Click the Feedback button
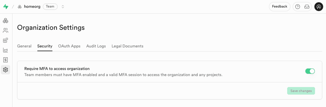The image size is (326, 107). [x=280, y=7]
